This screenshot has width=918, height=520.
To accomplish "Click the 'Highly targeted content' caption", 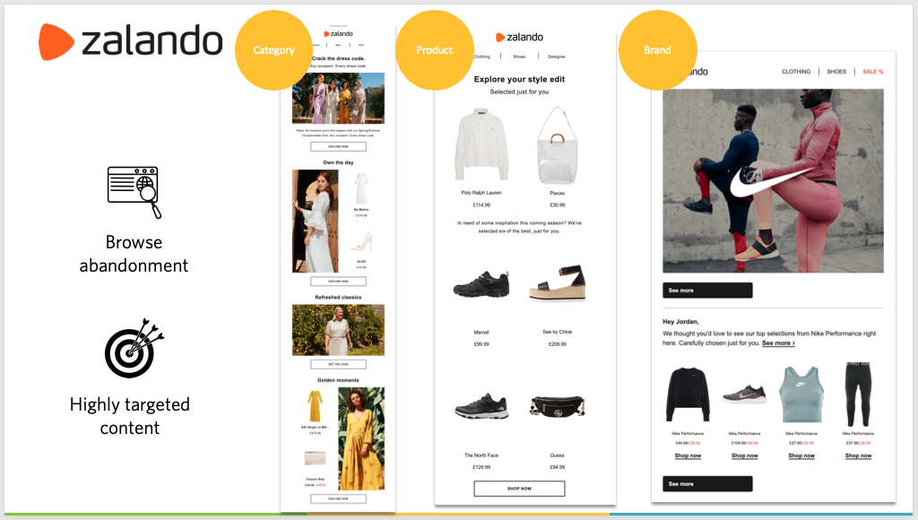I will (130, 416).
